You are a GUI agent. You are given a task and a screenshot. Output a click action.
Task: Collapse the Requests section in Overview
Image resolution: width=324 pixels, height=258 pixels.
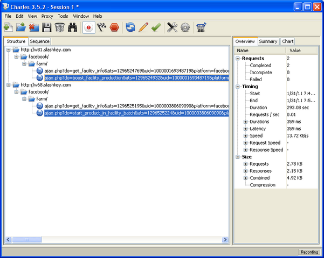click(x=238, y=58)
